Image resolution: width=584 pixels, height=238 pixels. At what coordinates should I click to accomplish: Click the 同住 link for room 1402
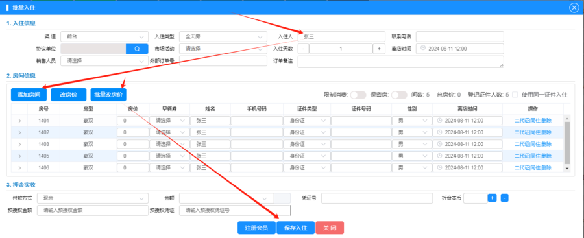click(535, 132)
